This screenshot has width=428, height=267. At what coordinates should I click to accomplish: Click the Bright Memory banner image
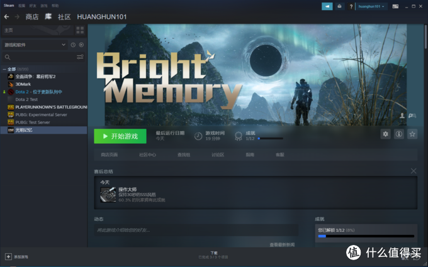point(256,75)
